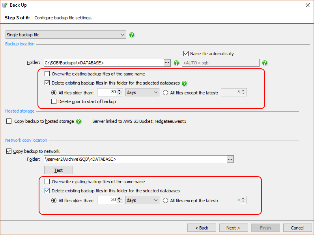The image size is (314, 235).
Task: Proceed with the Next button
Action: (x=233, y=228)
